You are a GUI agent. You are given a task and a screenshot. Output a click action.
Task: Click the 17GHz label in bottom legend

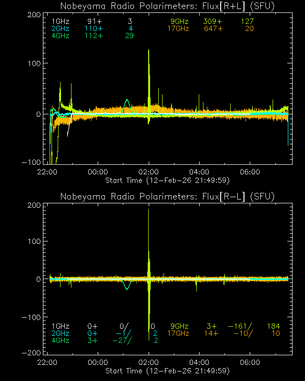point(178,333)
